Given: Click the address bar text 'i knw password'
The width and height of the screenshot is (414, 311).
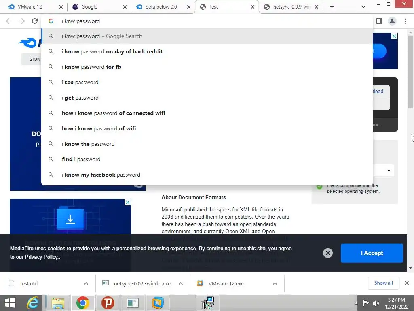Looking at the screenshot, I should [81, 21].
